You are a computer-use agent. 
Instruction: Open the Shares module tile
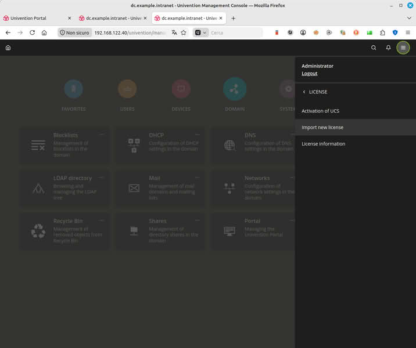point(160,231)
